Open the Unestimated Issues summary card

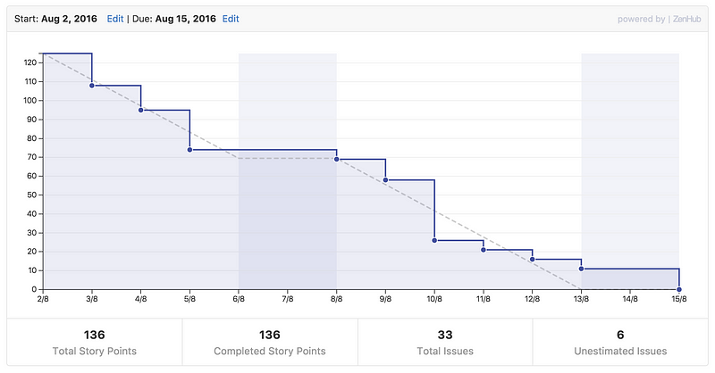pos(619,342)
